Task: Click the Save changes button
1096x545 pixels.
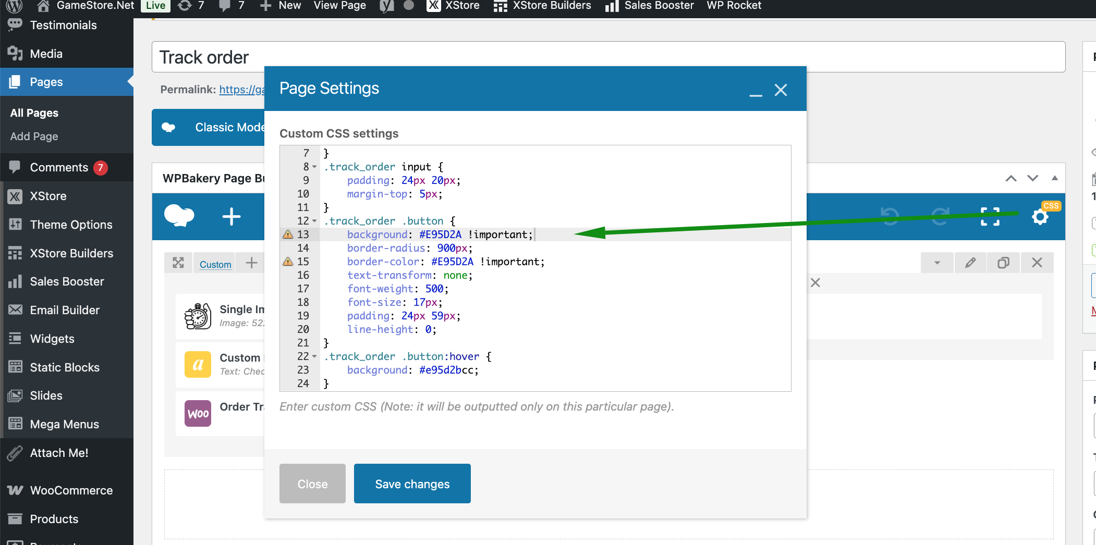Action: pos(412,484)
